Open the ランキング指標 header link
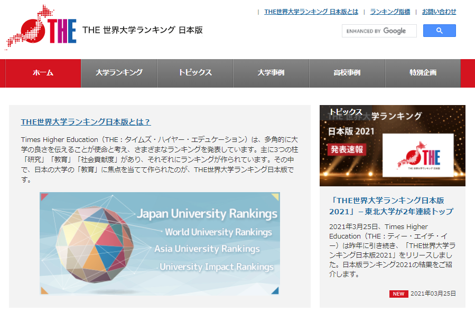The height and width of the screenshot is (313, 475). pos(390,12)
